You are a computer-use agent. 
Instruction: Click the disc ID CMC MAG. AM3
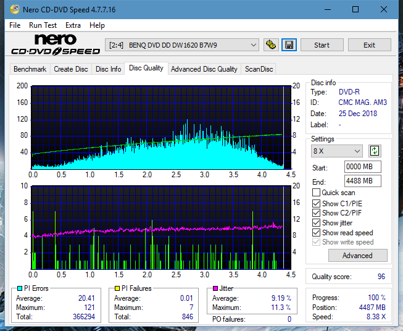coord(362,103)
